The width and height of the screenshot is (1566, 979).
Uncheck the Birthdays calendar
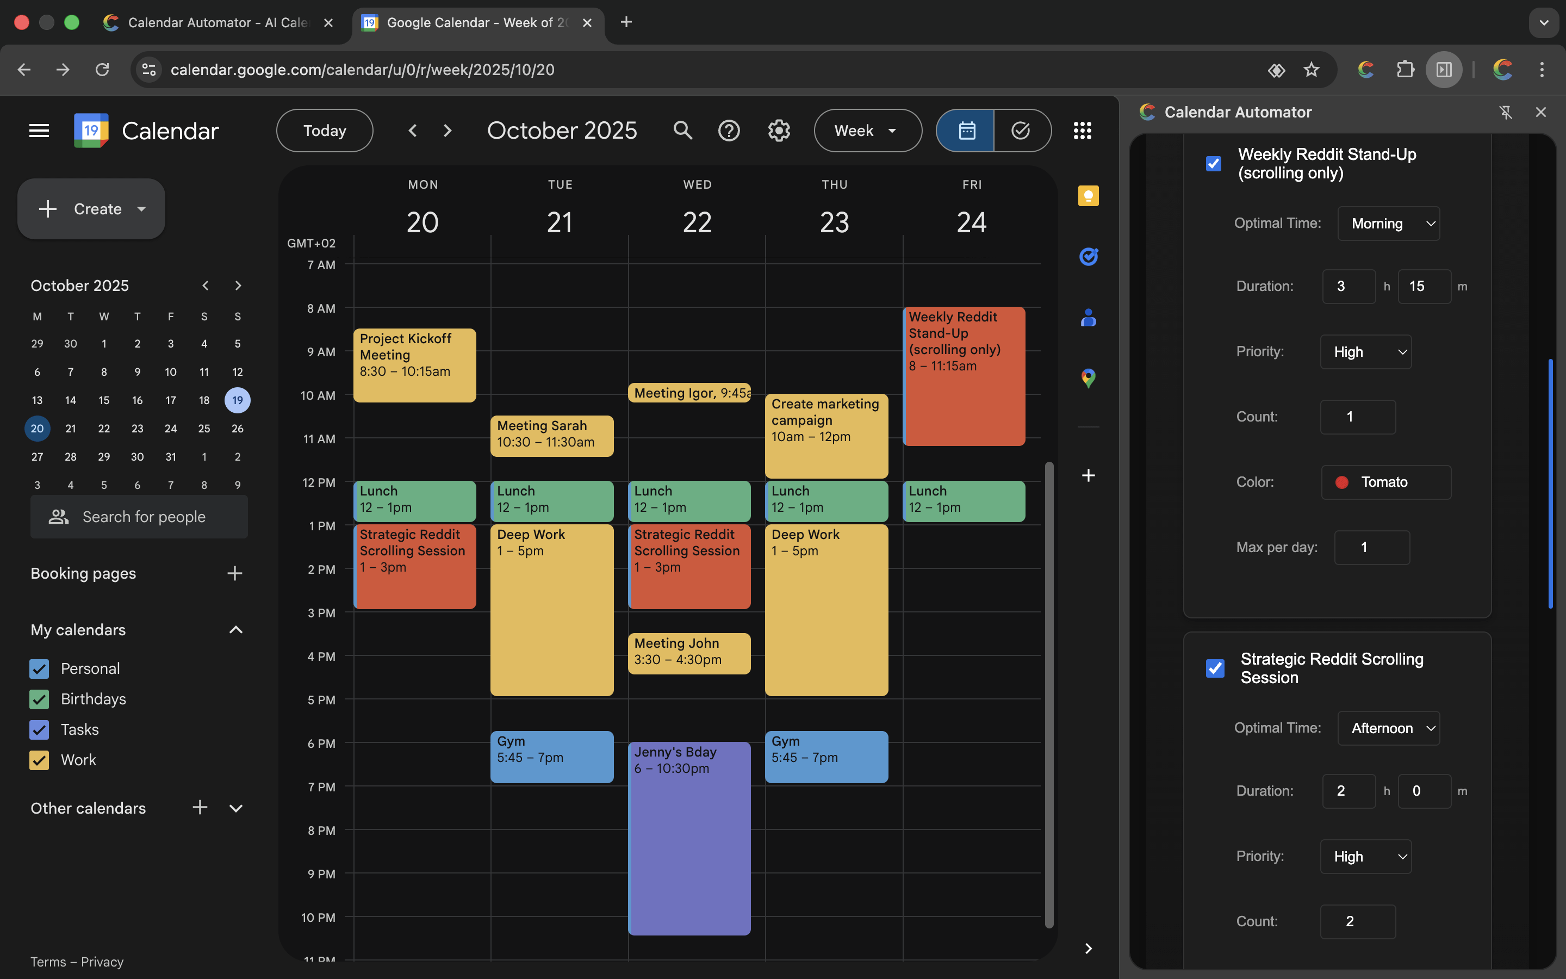40,699
